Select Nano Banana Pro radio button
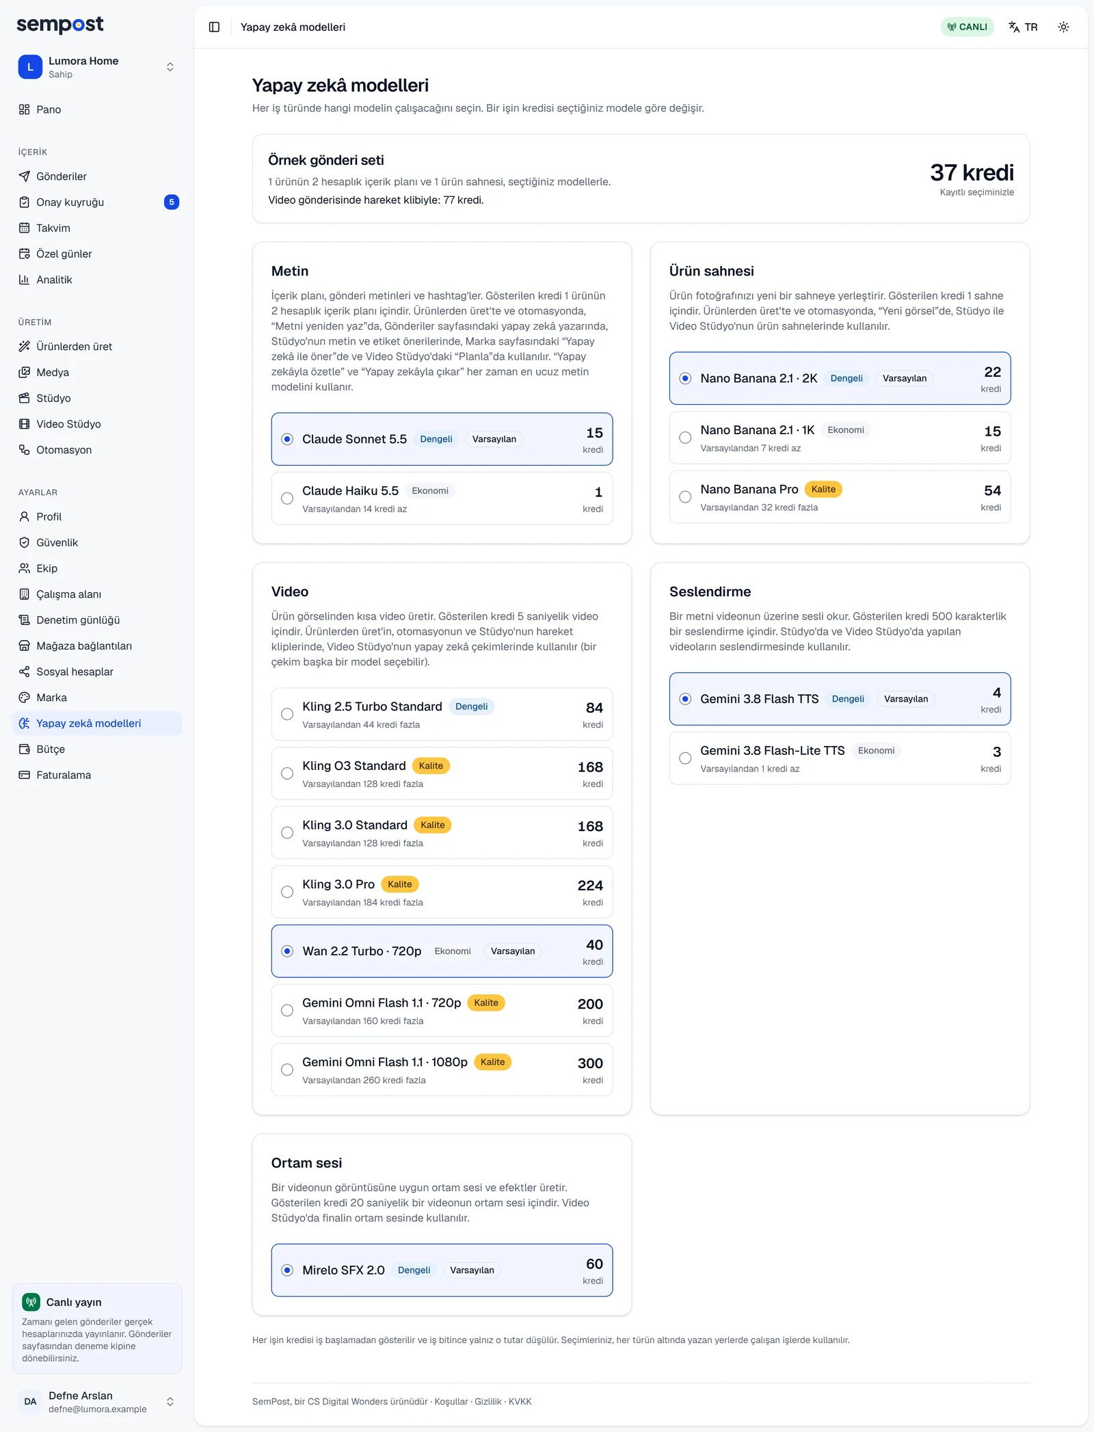The width and height of the screenshot is (1094, 1432). click(685, 497)
